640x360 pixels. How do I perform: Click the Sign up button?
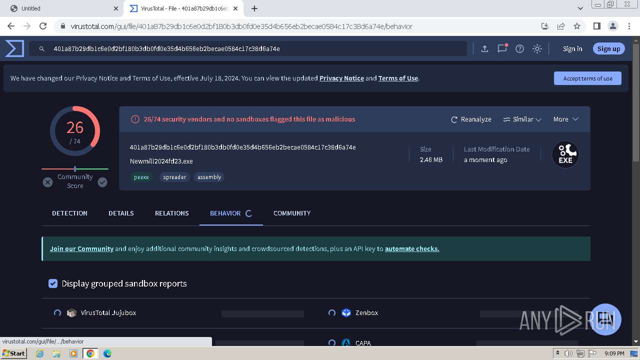point(608,48)
